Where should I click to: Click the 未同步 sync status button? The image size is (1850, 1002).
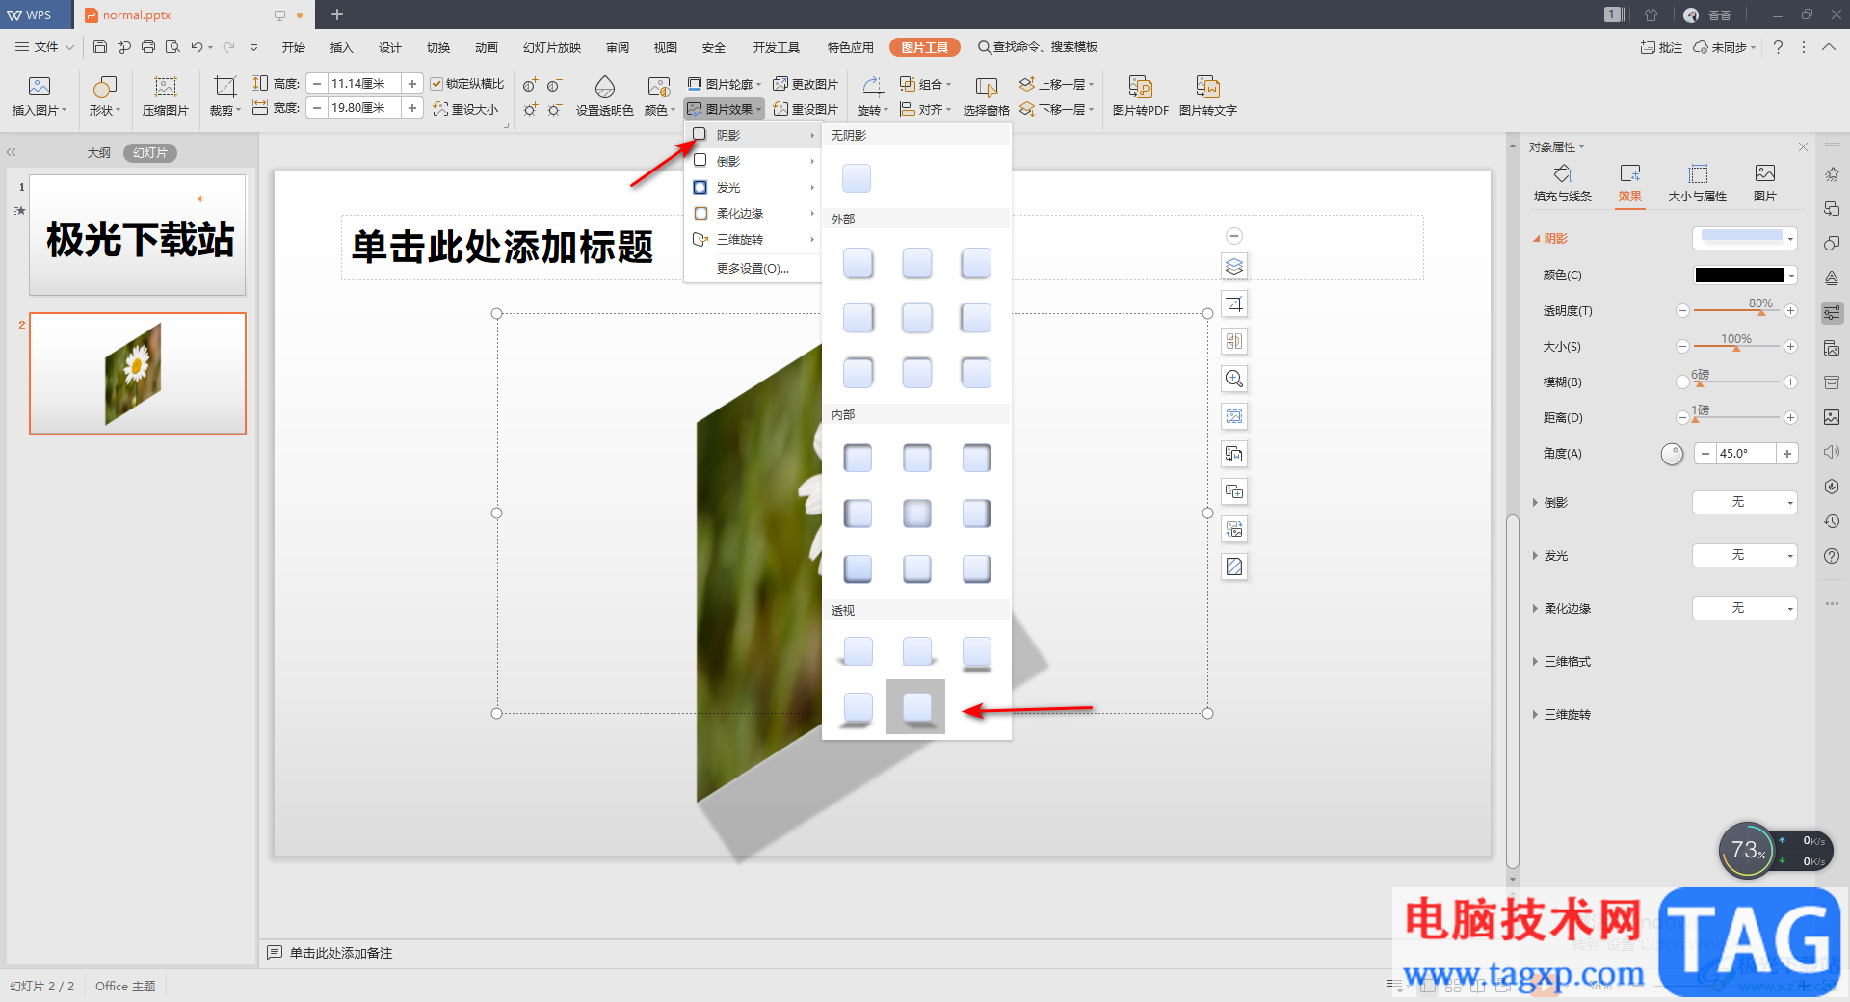click(x=1725, y=47)
